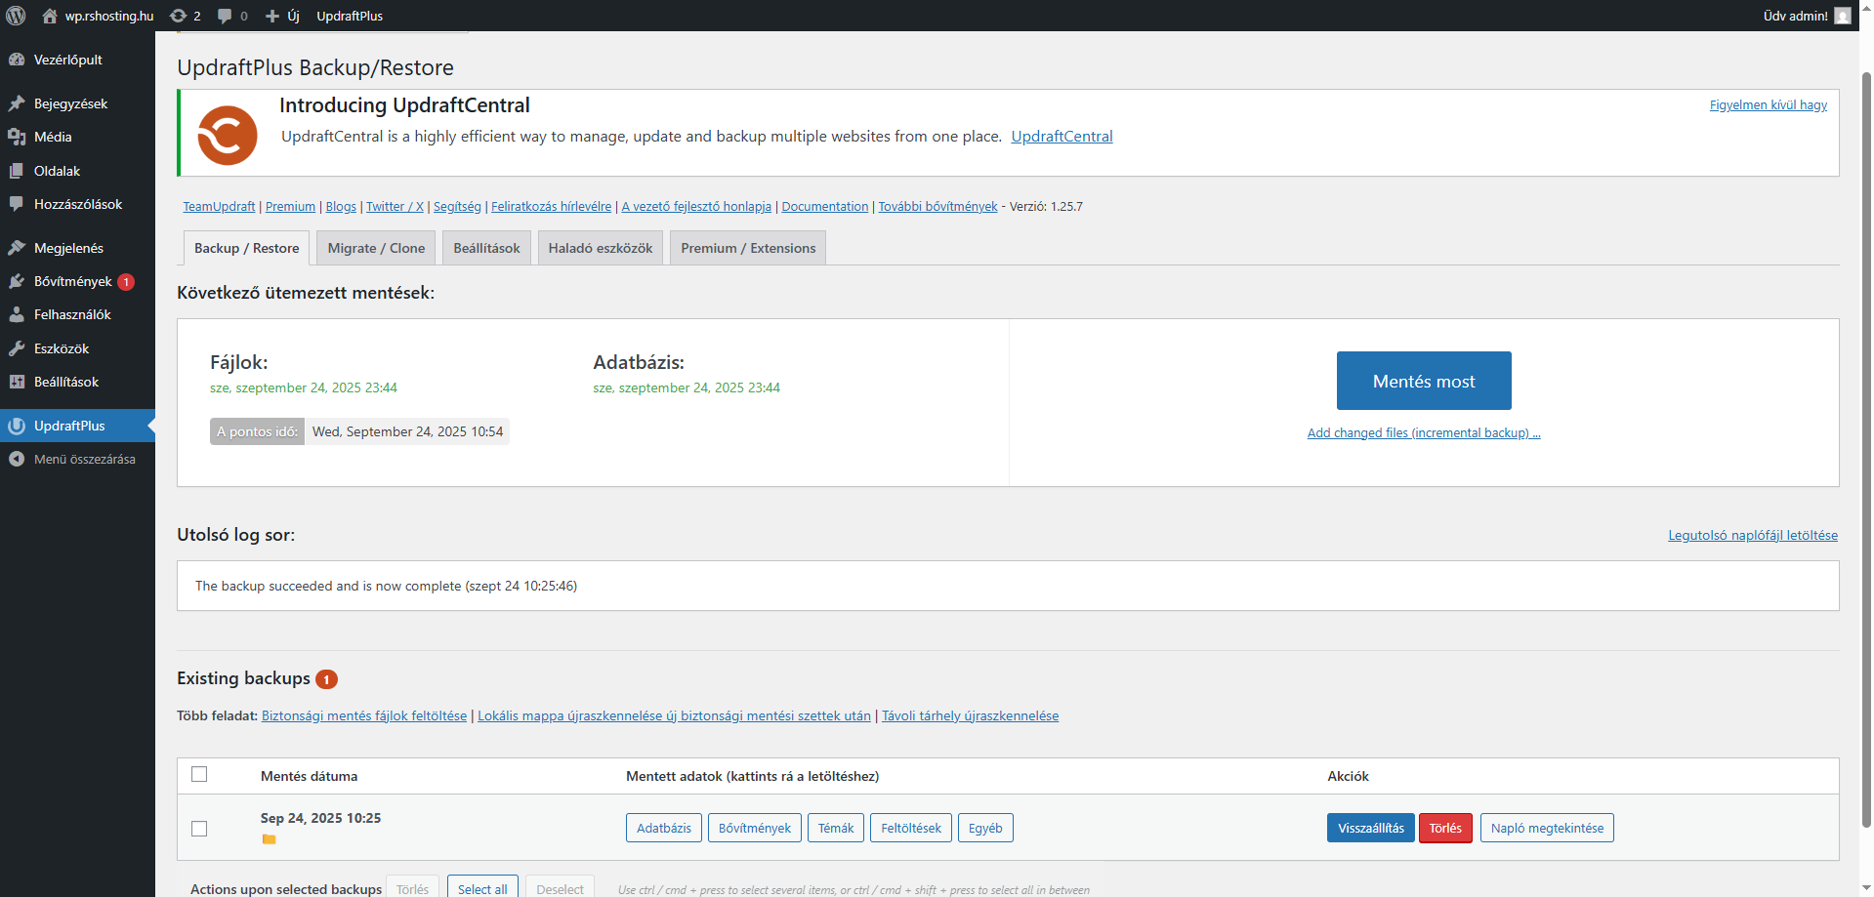The height and width of the screenshot is (897, 1874).
Task: Click the UpdraftCentral logo in the banner
Action: (x=227, y=136)
